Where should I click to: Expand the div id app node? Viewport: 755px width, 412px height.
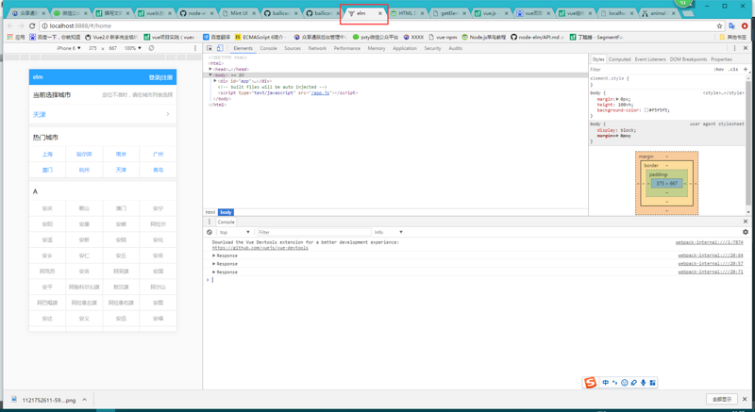[x=215, y=81]
